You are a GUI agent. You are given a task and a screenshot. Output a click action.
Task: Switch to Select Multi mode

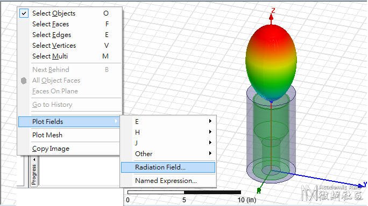70,56
